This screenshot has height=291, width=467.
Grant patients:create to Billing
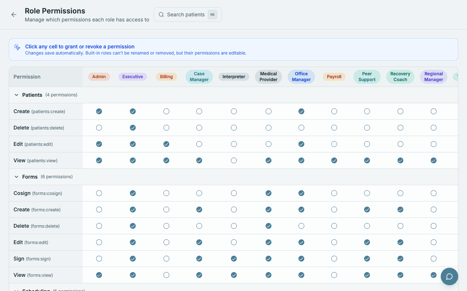(x=166, y=111)
